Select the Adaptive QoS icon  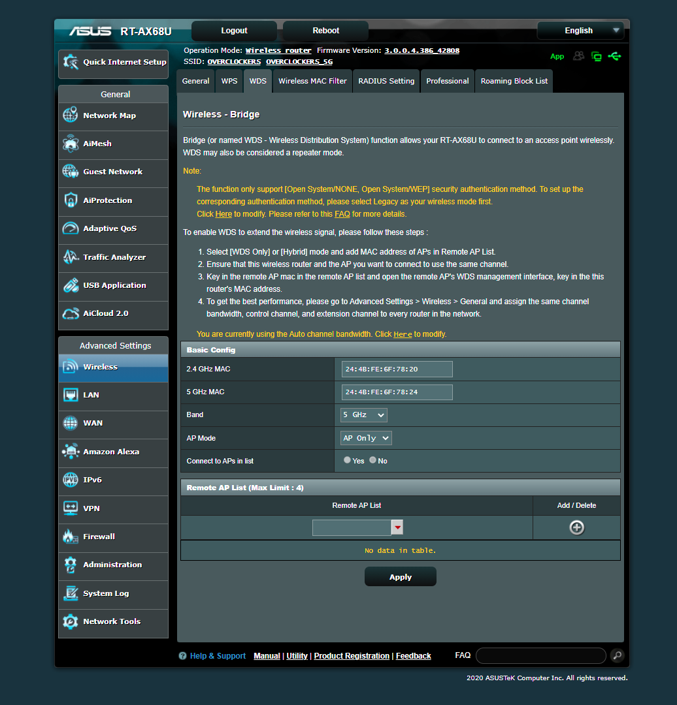[x=70, y=228]
